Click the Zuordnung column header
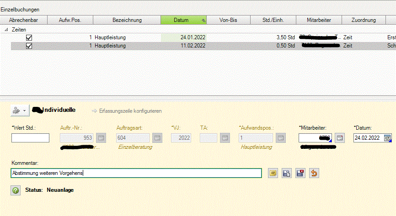The height and width of the screenshot is (216, 396). (364, 20)
